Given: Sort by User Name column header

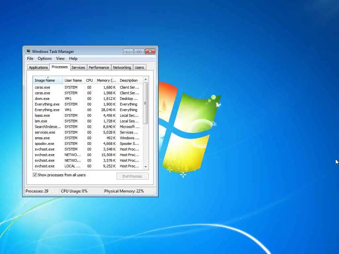Looking at the screenshot, I should click(73, 80).
